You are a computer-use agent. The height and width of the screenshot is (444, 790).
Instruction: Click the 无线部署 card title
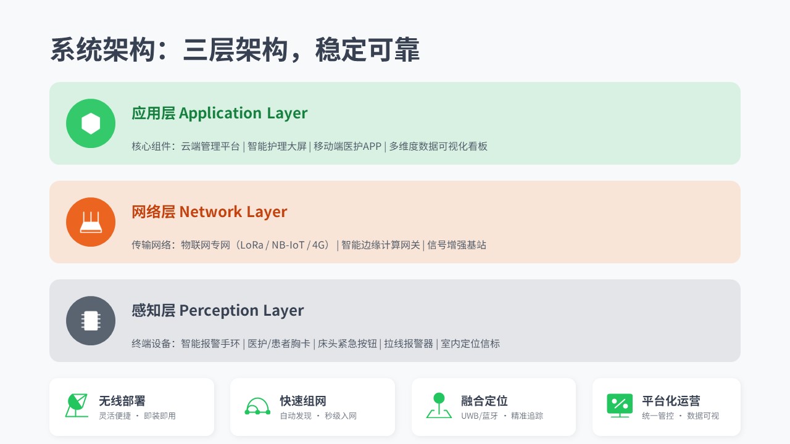[x=122, y=401]
